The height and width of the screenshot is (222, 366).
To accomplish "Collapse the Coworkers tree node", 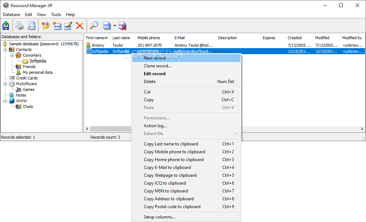I will click(x=12, y=55).
